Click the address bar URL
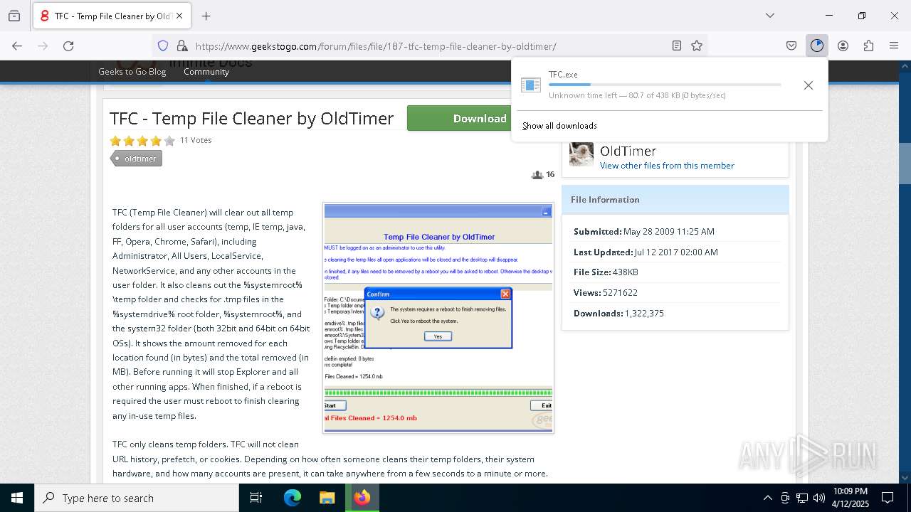This screenshot has height=512, width=911. pyautogui.click(x=376, y=46)
